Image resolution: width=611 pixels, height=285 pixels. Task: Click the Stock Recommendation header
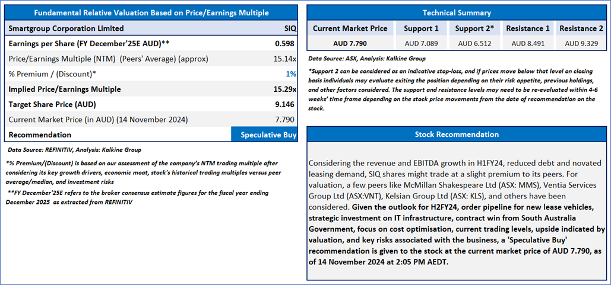pos(457,135)
